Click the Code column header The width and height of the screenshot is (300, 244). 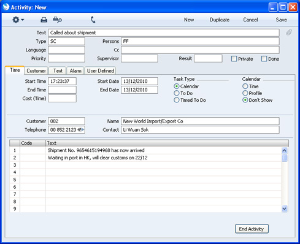point(33,143)
